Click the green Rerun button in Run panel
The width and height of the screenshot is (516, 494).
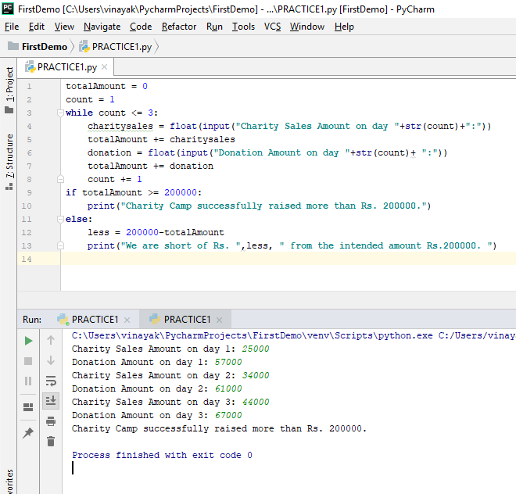tap(28, 341)
